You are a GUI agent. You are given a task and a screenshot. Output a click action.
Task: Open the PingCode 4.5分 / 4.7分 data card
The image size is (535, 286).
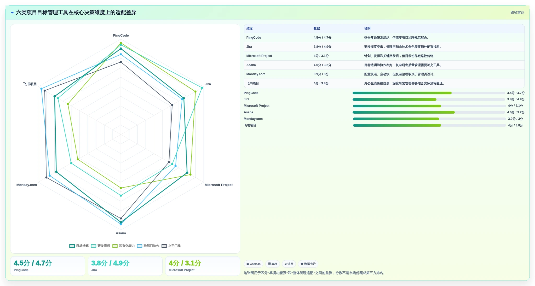coord(48,266)
